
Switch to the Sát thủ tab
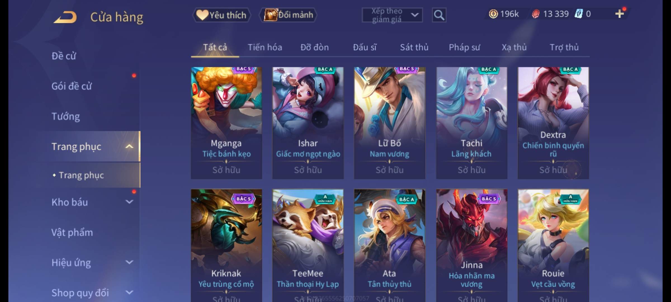(414, 47)
